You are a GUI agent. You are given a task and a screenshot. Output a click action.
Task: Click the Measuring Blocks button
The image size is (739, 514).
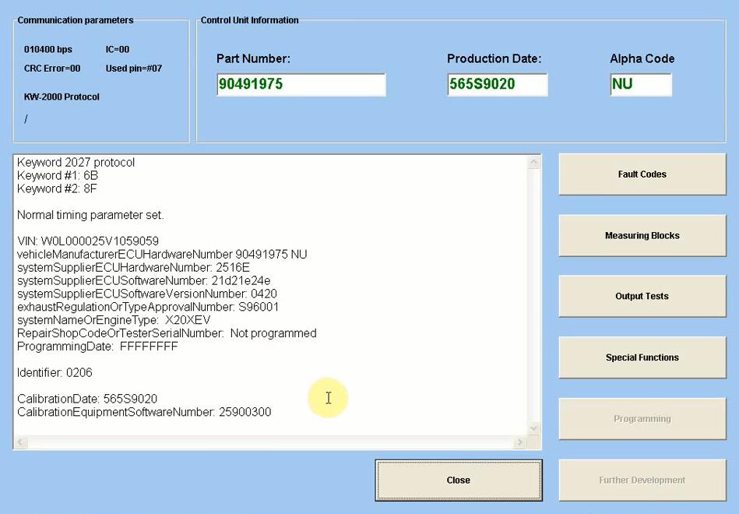click(x=642, y=235)
